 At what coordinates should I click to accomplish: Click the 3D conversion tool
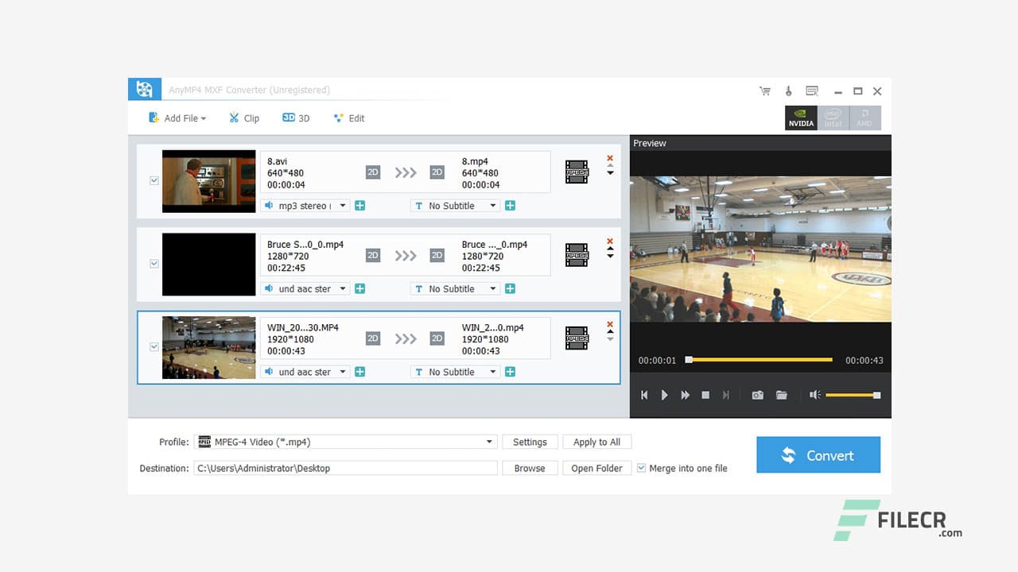(295, 118)
